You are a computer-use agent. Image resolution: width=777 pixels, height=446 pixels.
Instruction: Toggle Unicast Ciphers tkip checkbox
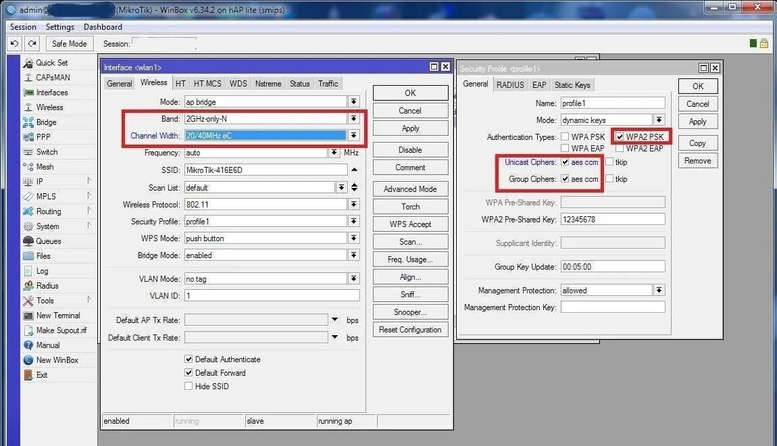(609, 162)
